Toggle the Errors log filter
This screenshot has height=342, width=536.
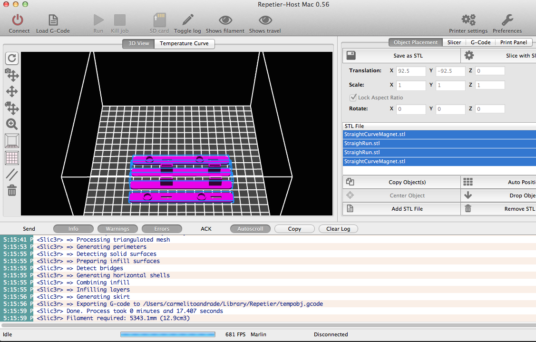click(x=162, y=229)
